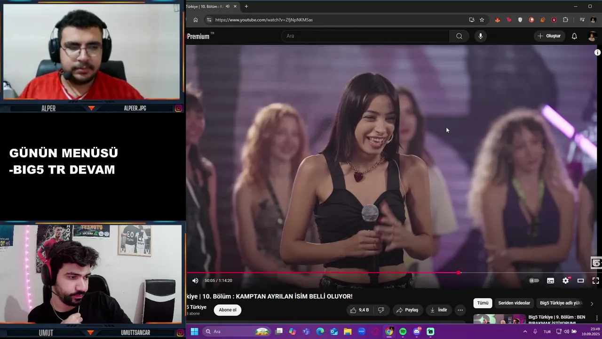Seek on the red video progress bar
This screenshot has height=339, width=602.
(x=394, y=273)
